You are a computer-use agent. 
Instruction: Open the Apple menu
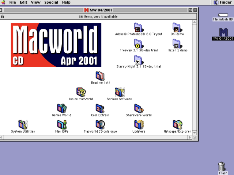click(x=3, y=2)
